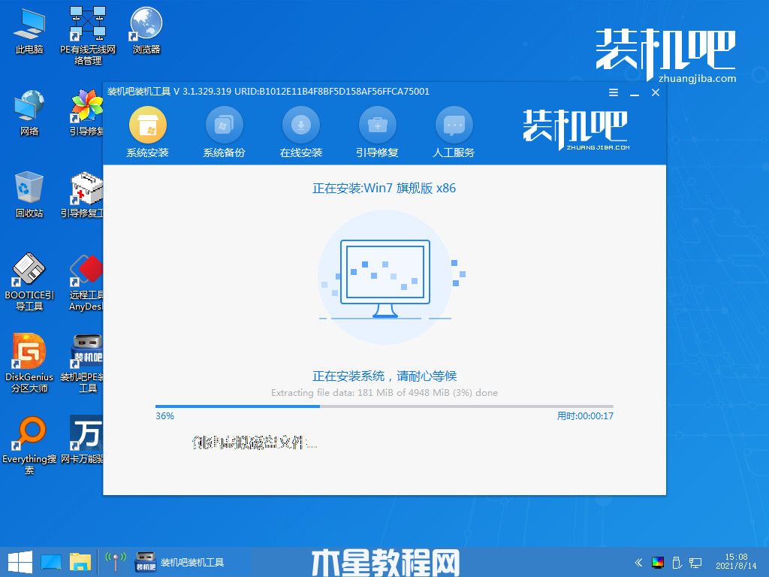The height and width of the screenshot is (577, 769).
Task: Launch AnyDesk 远程工具 shortcut
Action: point(86,282)
